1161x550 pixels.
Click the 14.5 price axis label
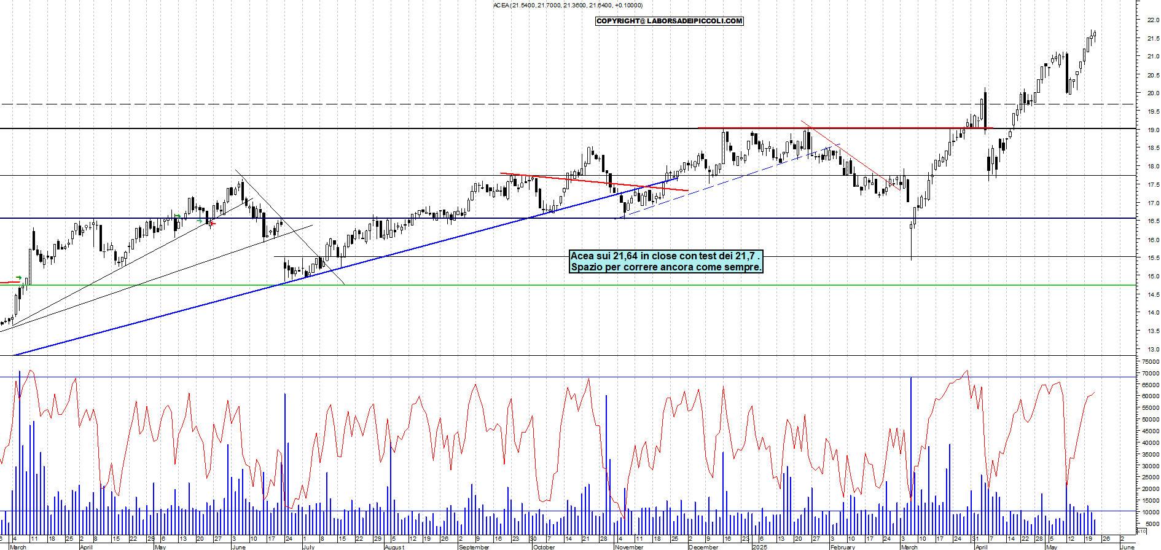pyautogui.click(x=1153, y=295)
